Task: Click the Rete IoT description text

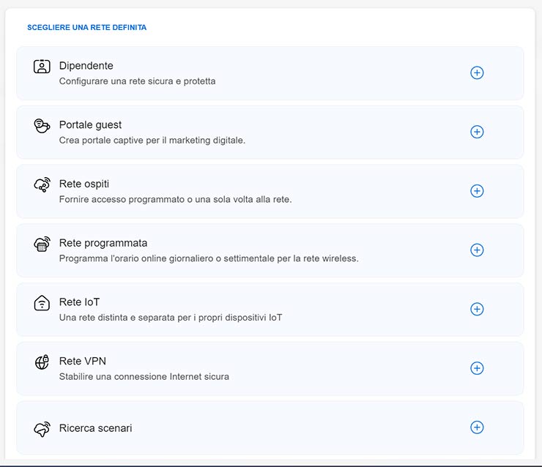Action: (170, 318)
